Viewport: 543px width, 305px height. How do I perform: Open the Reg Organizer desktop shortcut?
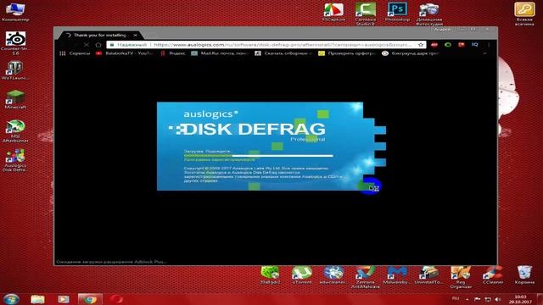(461, 277)
